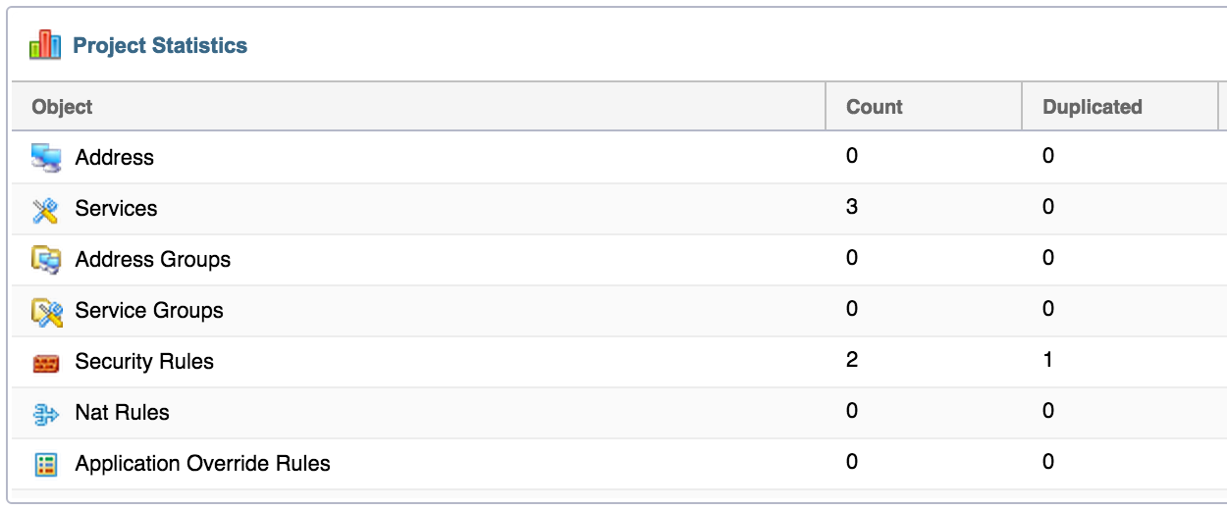Click the Application Override Rules list icon
The width and height of the screenshot is (1227, 510).
coord(46,464)
